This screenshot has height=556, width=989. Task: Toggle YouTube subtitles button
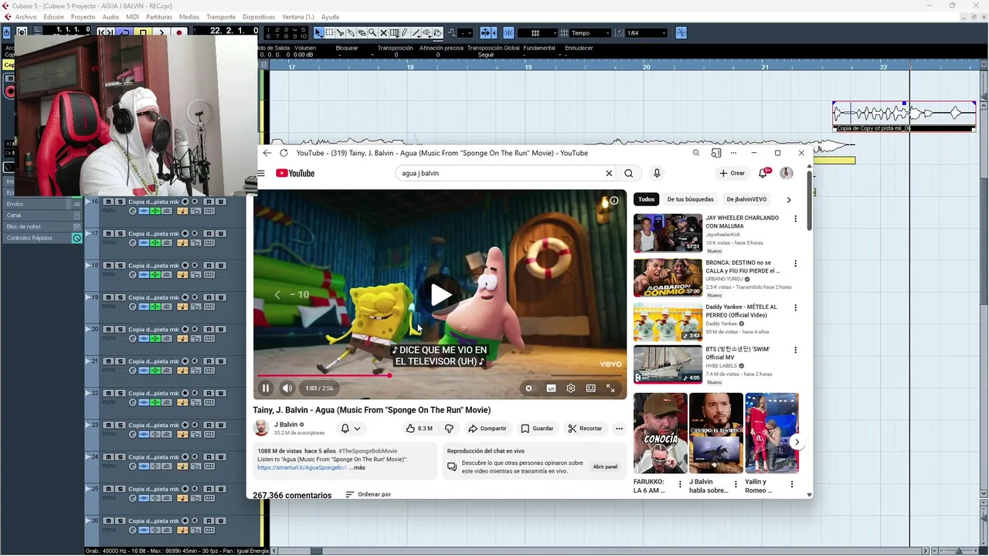tap(551, 388)
